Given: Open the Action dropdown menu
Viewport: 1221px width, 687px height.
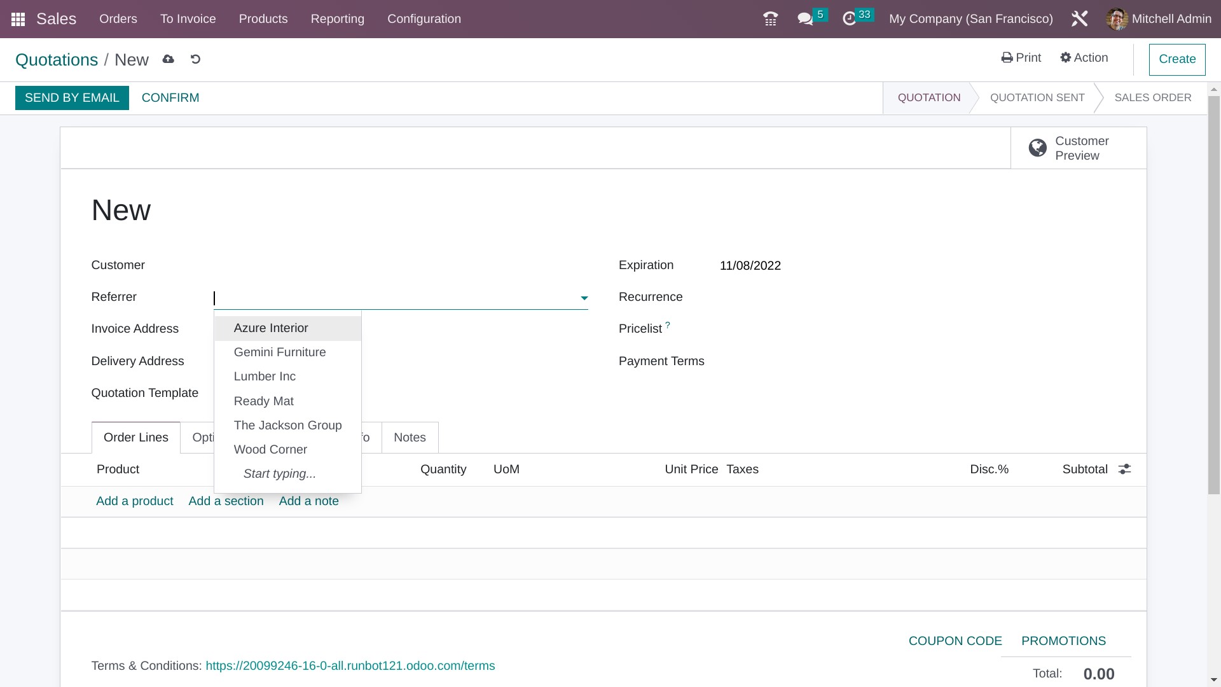Looking at the screenshot, I should click(x=1084, y=58).
